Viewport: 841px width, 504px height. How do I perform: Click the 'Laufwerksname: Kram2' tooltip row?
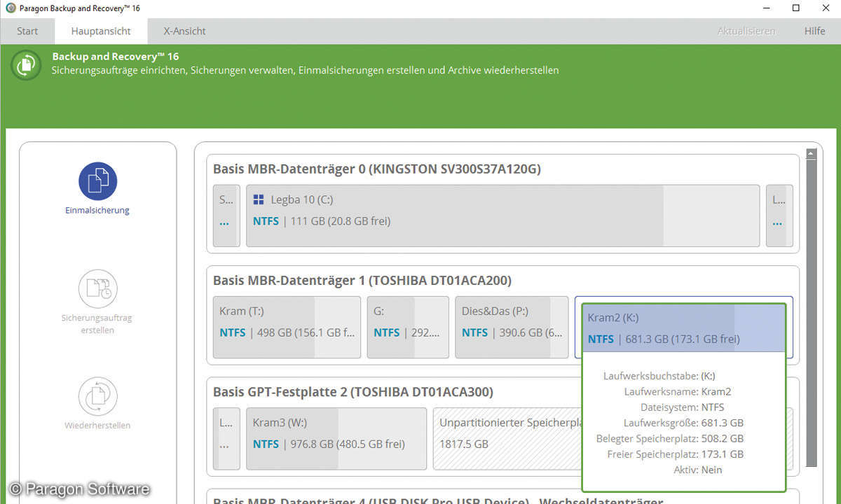(x=677, y=392)
